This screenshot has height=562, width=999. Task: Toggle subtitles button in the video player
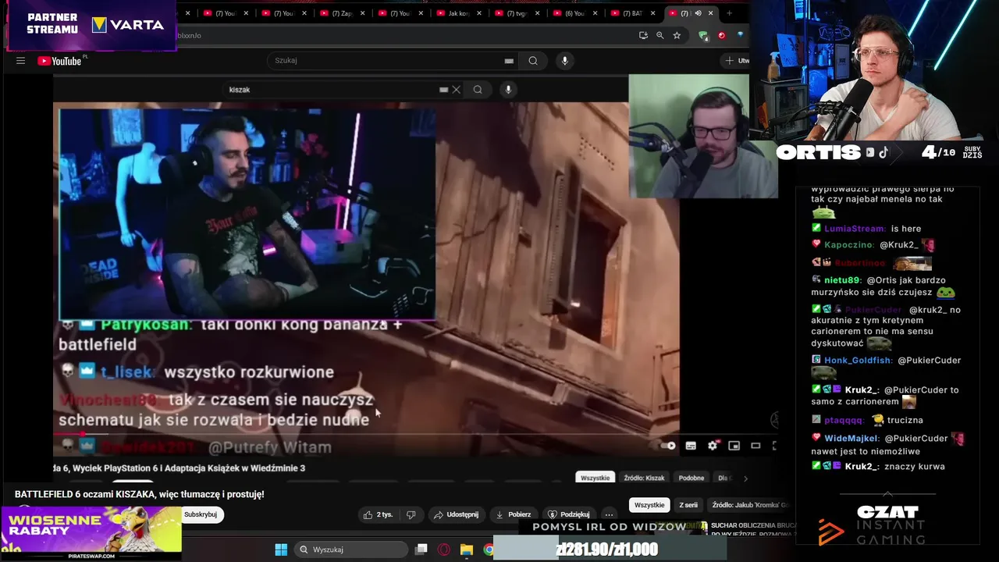click(691, 446)
